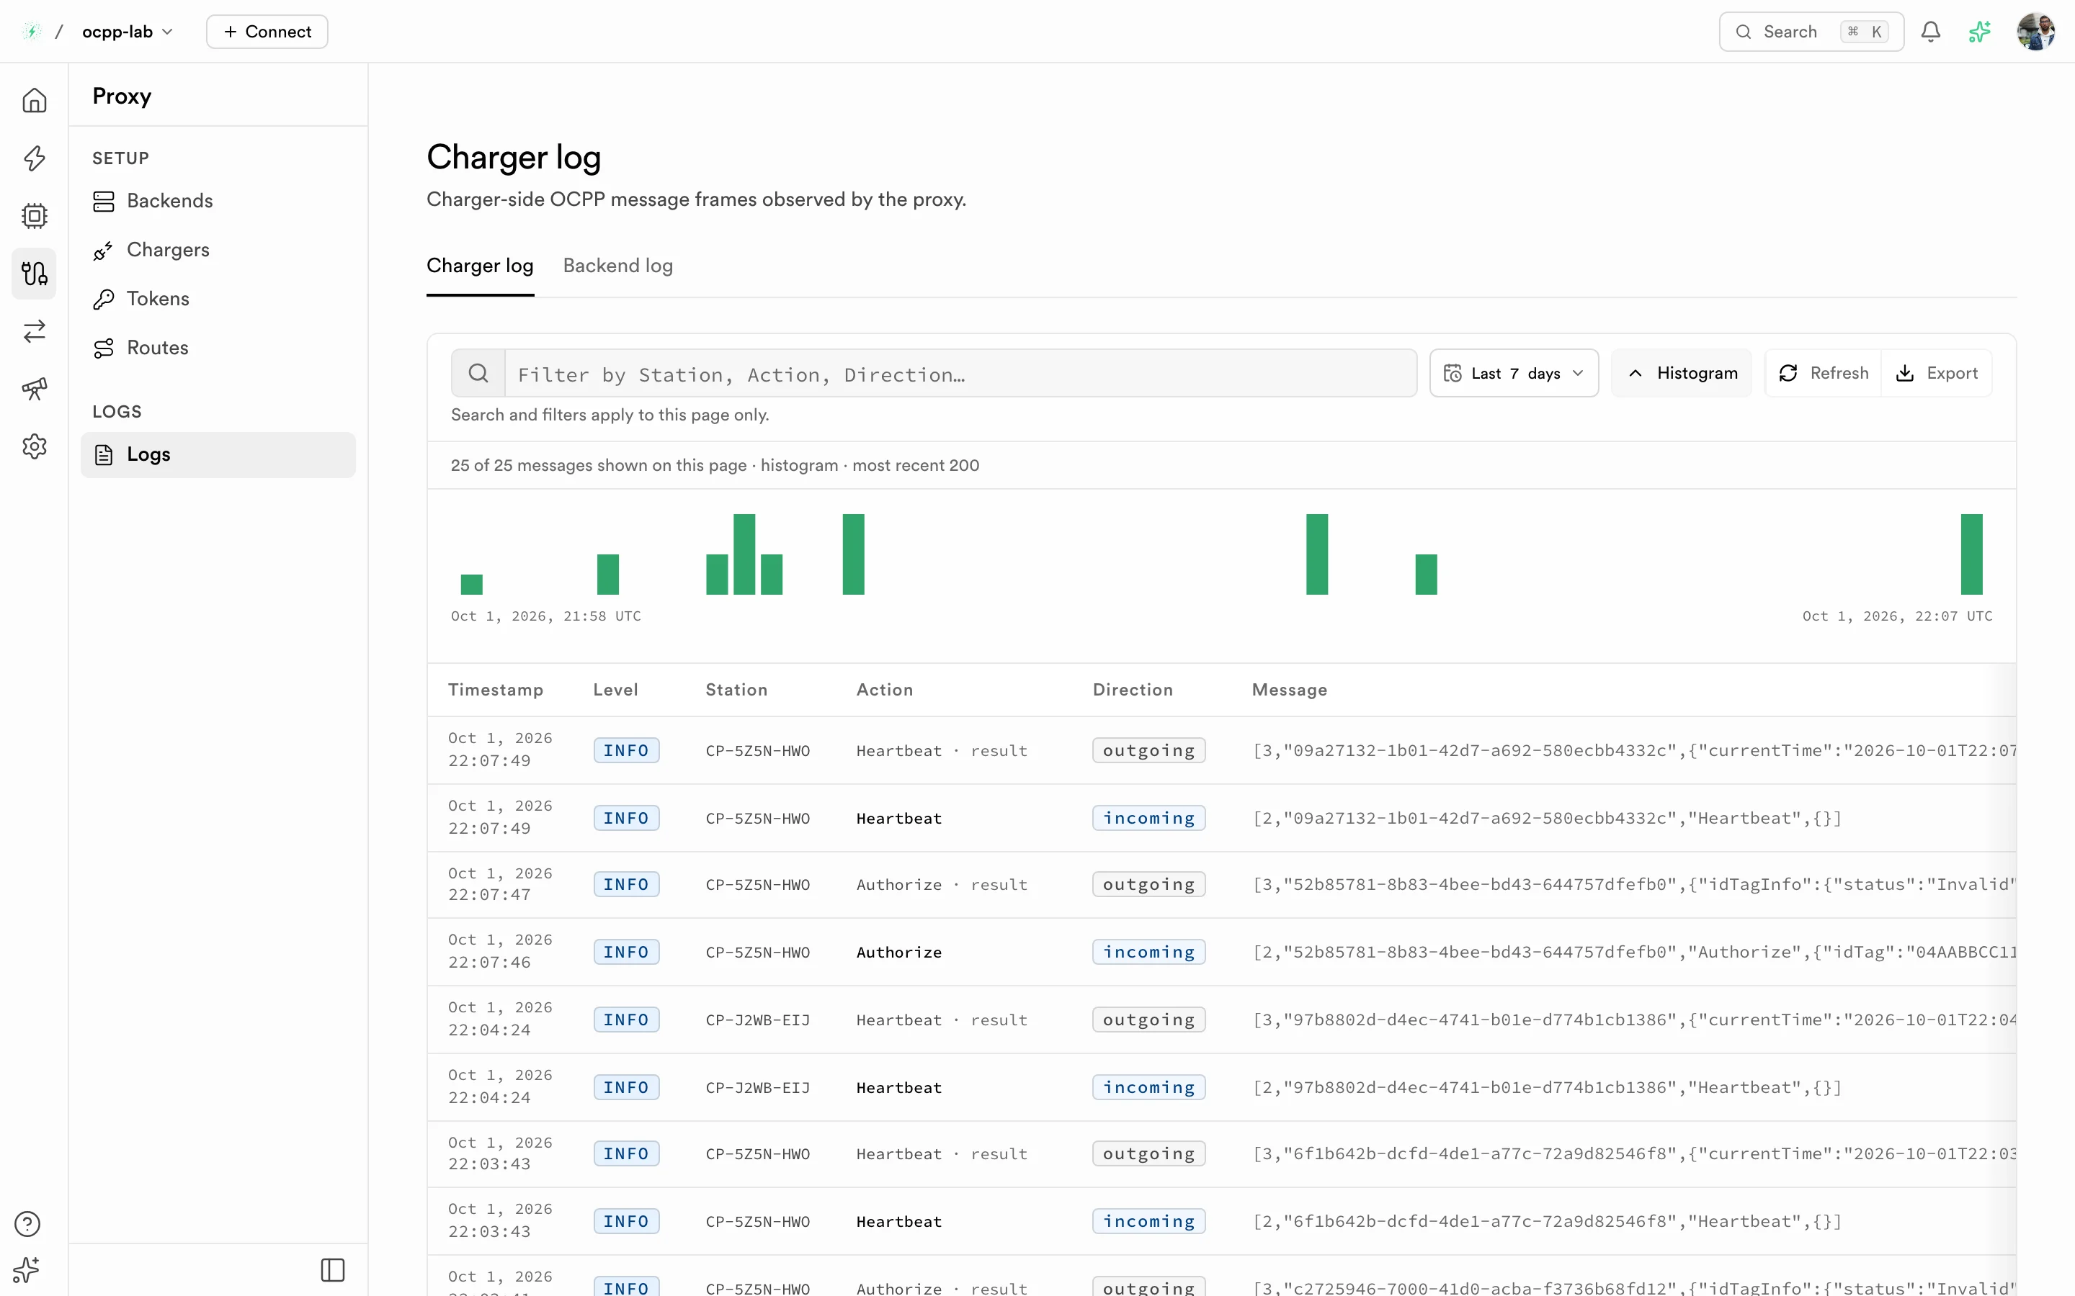
Task: Open notifications bell icon
Action: [x=1931, y=32]
